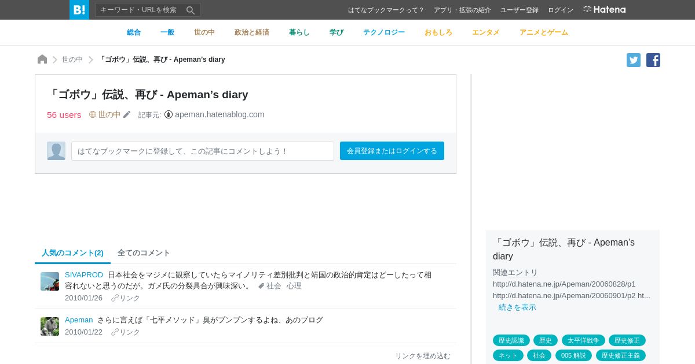This screenshot has height=364, width=695.
Task: Click the 56 users count
Action: coord(64,114)
